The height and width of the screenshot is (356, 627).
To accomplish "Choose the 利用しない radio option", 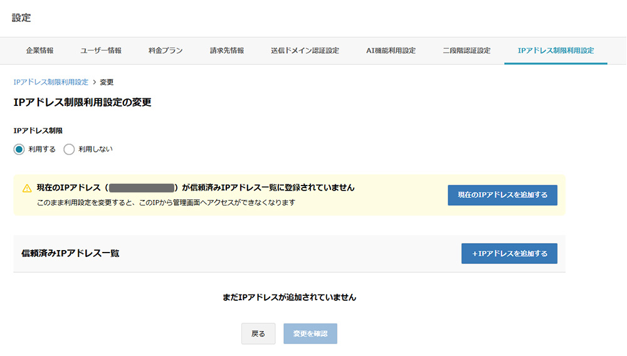I will pyautogui.click(x=69, y=149).
